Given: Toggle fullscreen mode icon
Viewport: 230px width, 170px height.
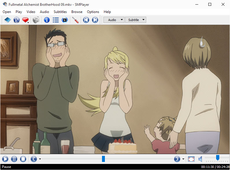Looking at the screenshot, I should click(191, 159).
